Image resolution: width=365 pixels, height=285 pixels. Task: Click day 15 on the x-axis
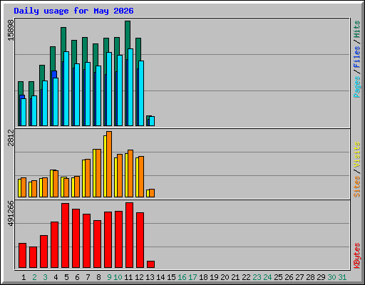tap(171, 277)
